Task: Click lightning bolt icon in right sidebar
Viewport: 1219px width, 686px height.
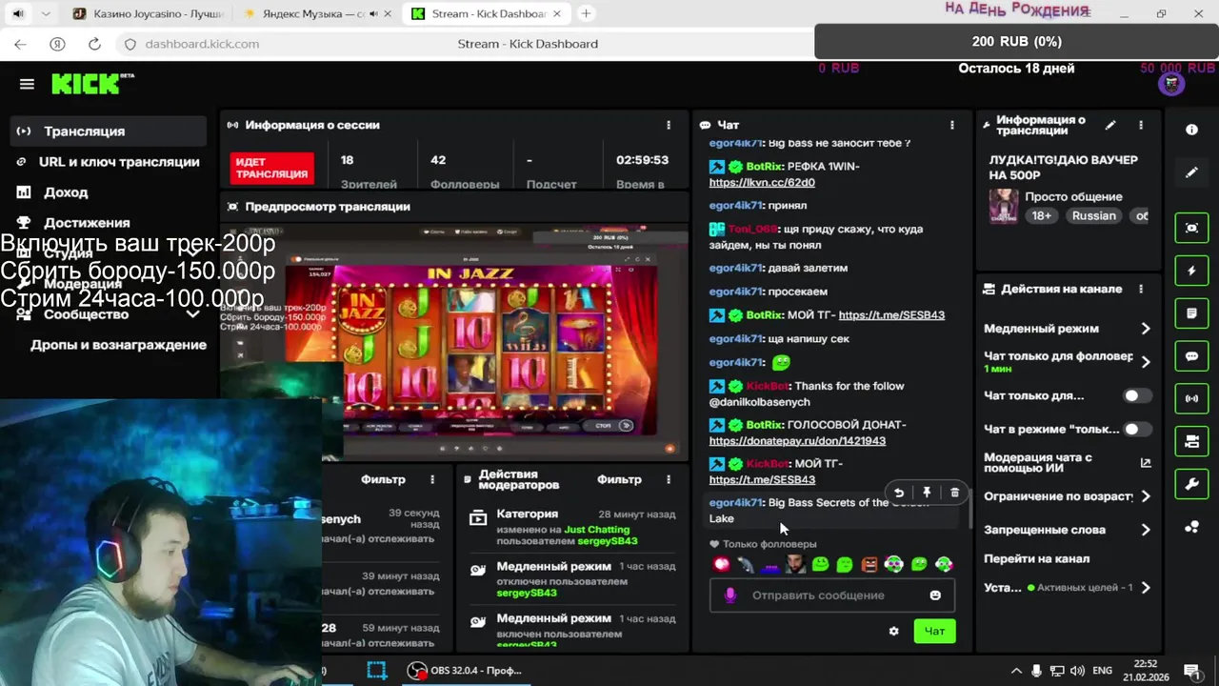Action: click(1191, 271)
